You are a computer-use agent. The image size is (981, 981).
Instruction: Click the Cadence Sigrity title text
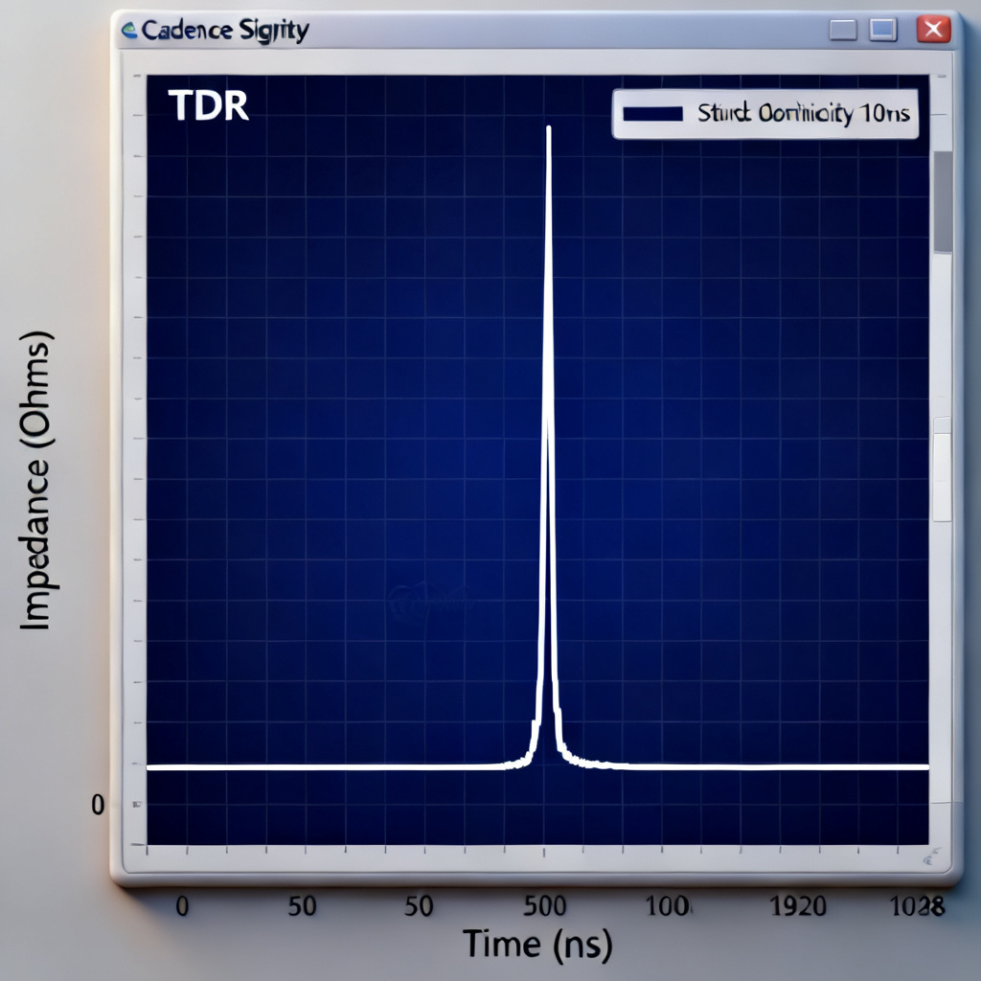225,30
